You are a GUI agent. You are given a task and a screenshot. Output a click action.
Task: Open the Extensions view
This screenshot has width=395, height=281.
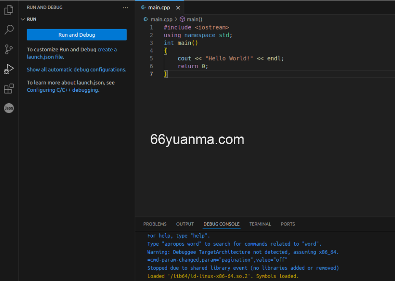[x=8, y=88]
